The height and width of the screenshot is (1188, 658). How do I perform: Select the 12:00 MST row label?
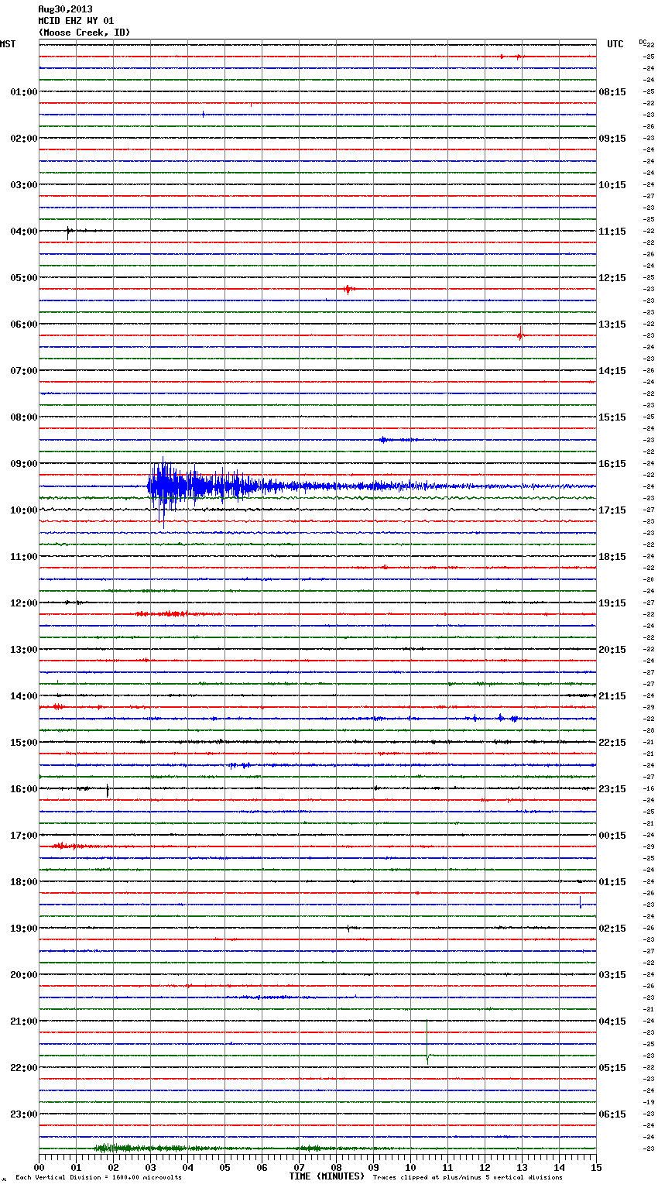tap(23, 603)
